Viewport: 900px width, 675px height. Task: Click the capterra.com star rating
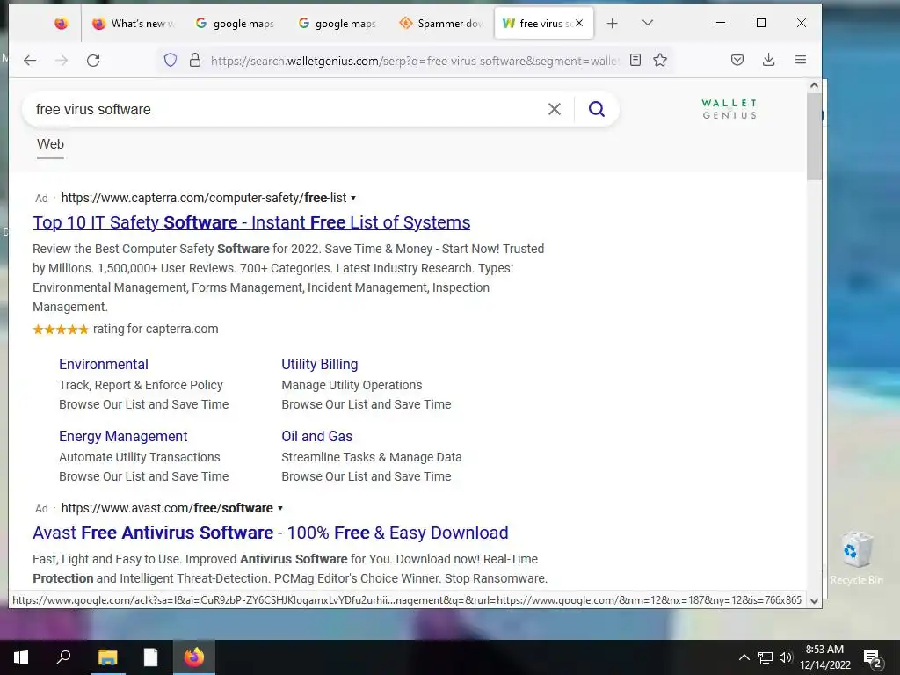coord(61,330)
